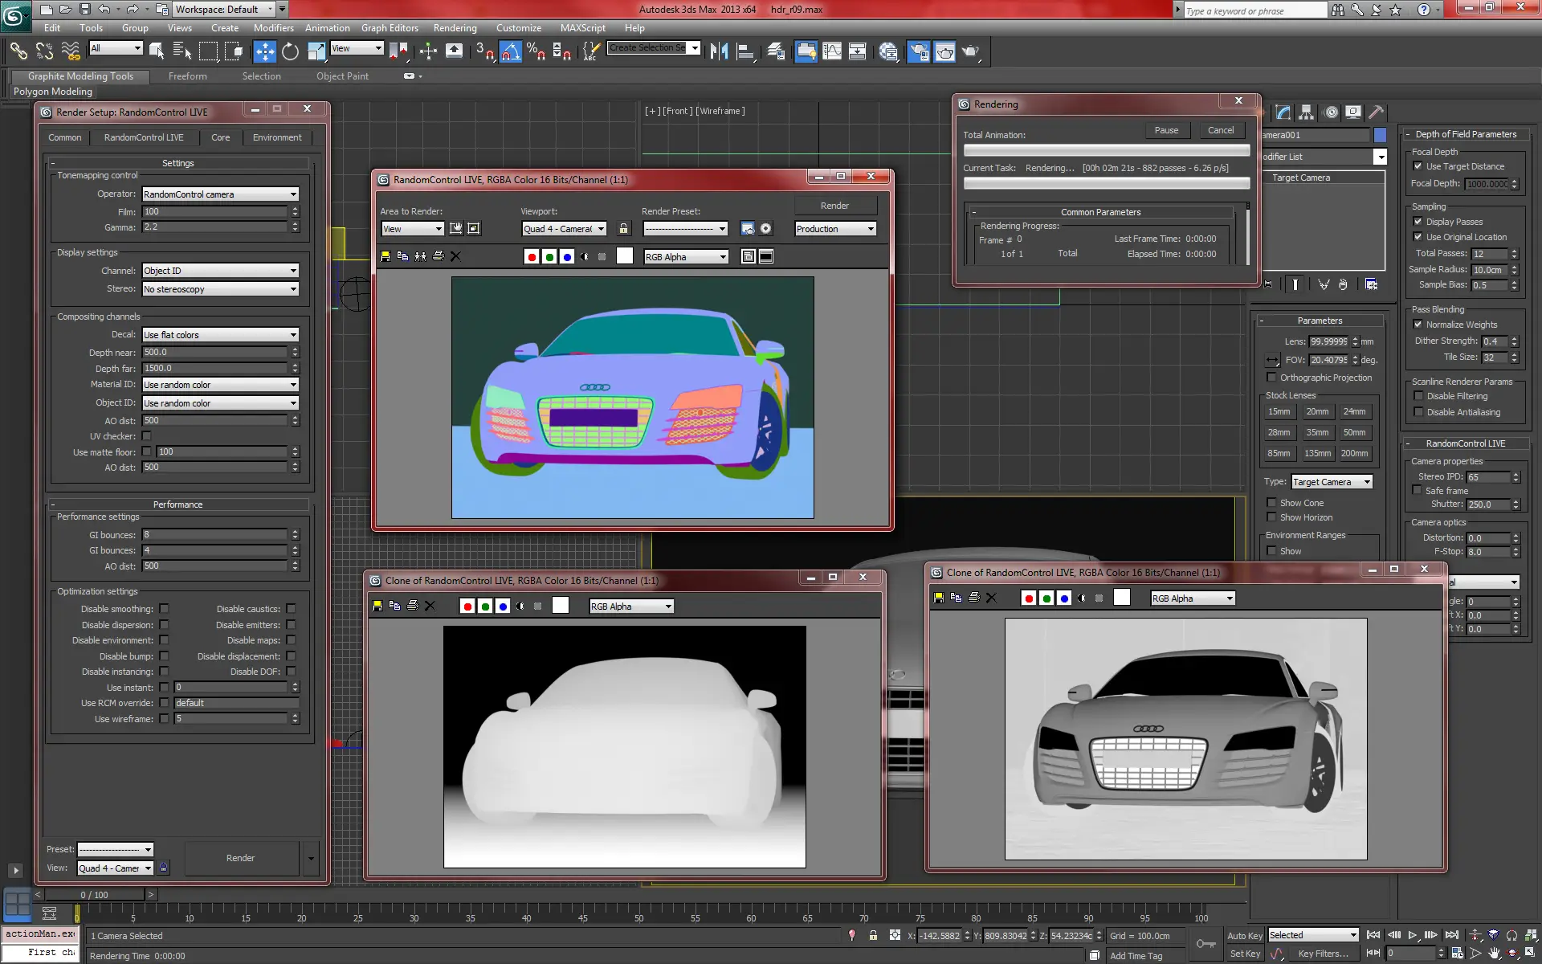Enable UV checker checkbox
This screenshot has height=964, width=1542.
(146, 436)
